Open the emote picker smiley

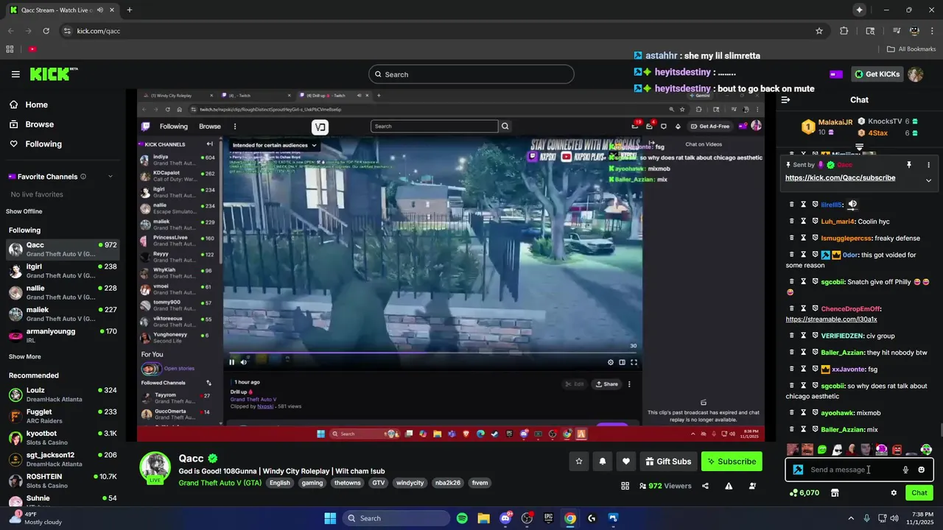click(x=921, y=470)
